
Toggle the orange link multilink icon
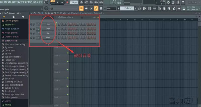point(96,9)
